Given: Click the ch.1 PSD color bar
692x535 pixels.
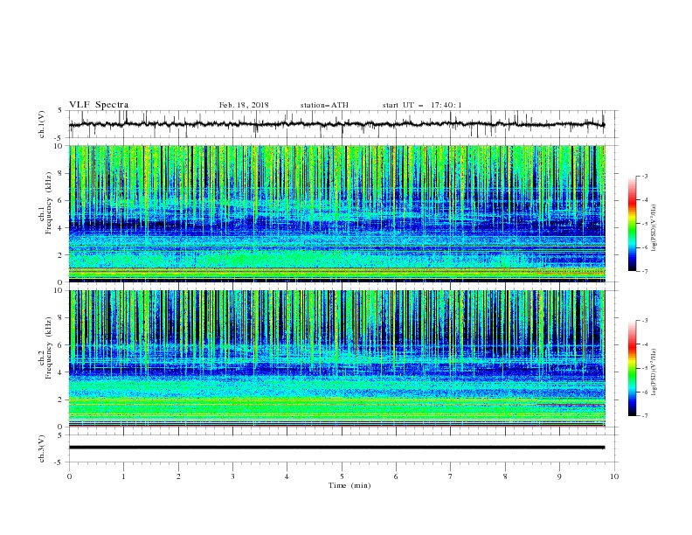Looking at the screenshot, I should coord(633,224).
